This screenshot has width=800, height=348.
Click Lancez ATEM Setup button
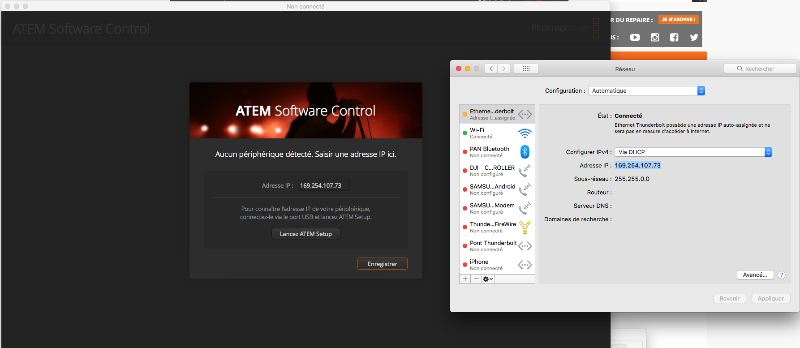[306, 234]
